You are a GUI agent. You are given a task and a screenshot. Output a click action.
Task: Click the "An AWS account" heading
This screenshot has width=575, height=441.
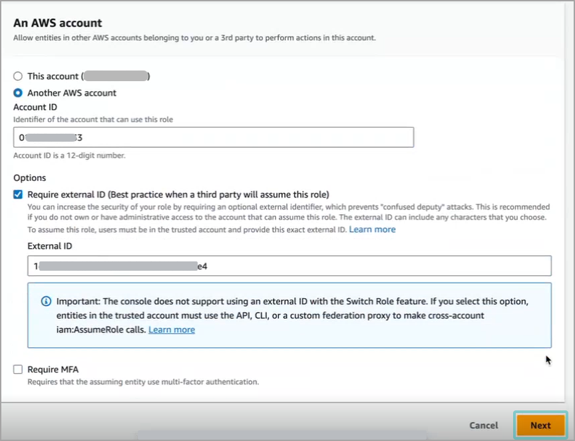57,23
